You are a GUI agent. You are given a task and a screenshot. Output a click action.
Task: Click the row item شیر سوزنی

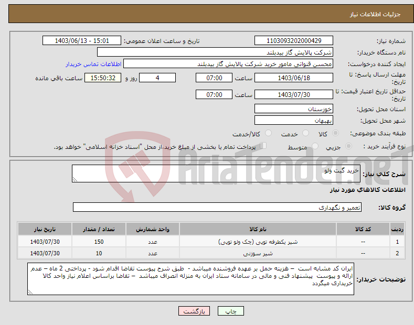[x=258, y=253]
